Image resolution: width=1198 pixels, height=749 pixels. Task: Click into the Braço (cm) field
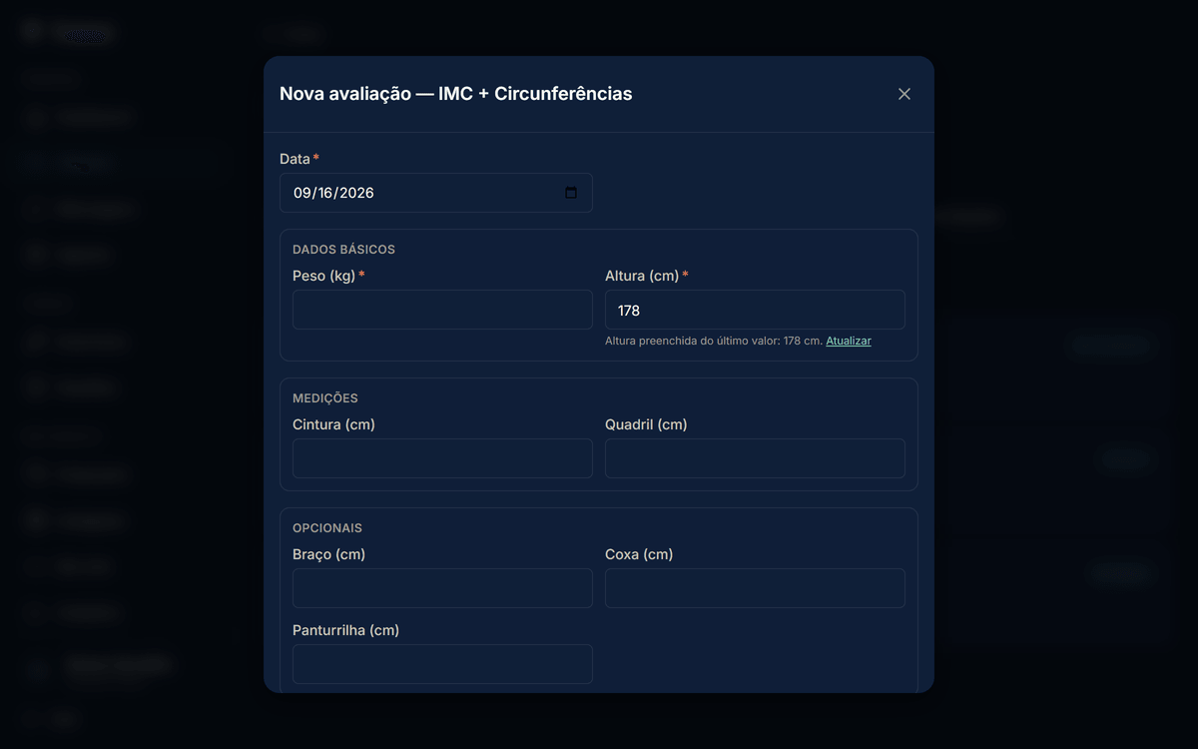[x=442, y=588]
